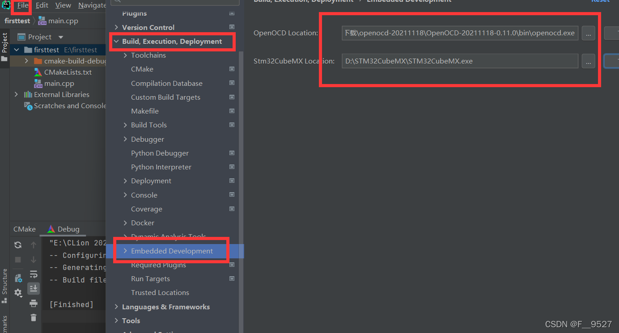Viewport: 619px width, 333px height.
Task: Open the Edit menu
Action: [42, 5]
